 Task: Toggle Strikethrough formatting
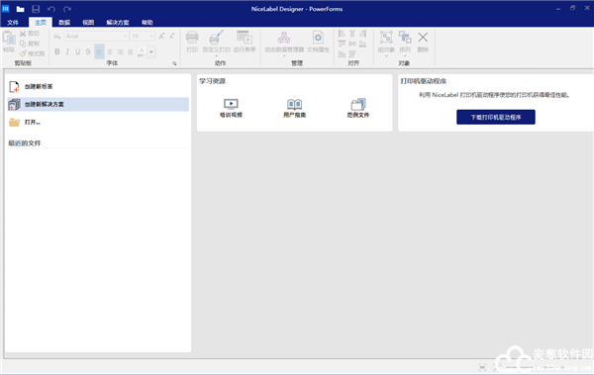point(88,51)
